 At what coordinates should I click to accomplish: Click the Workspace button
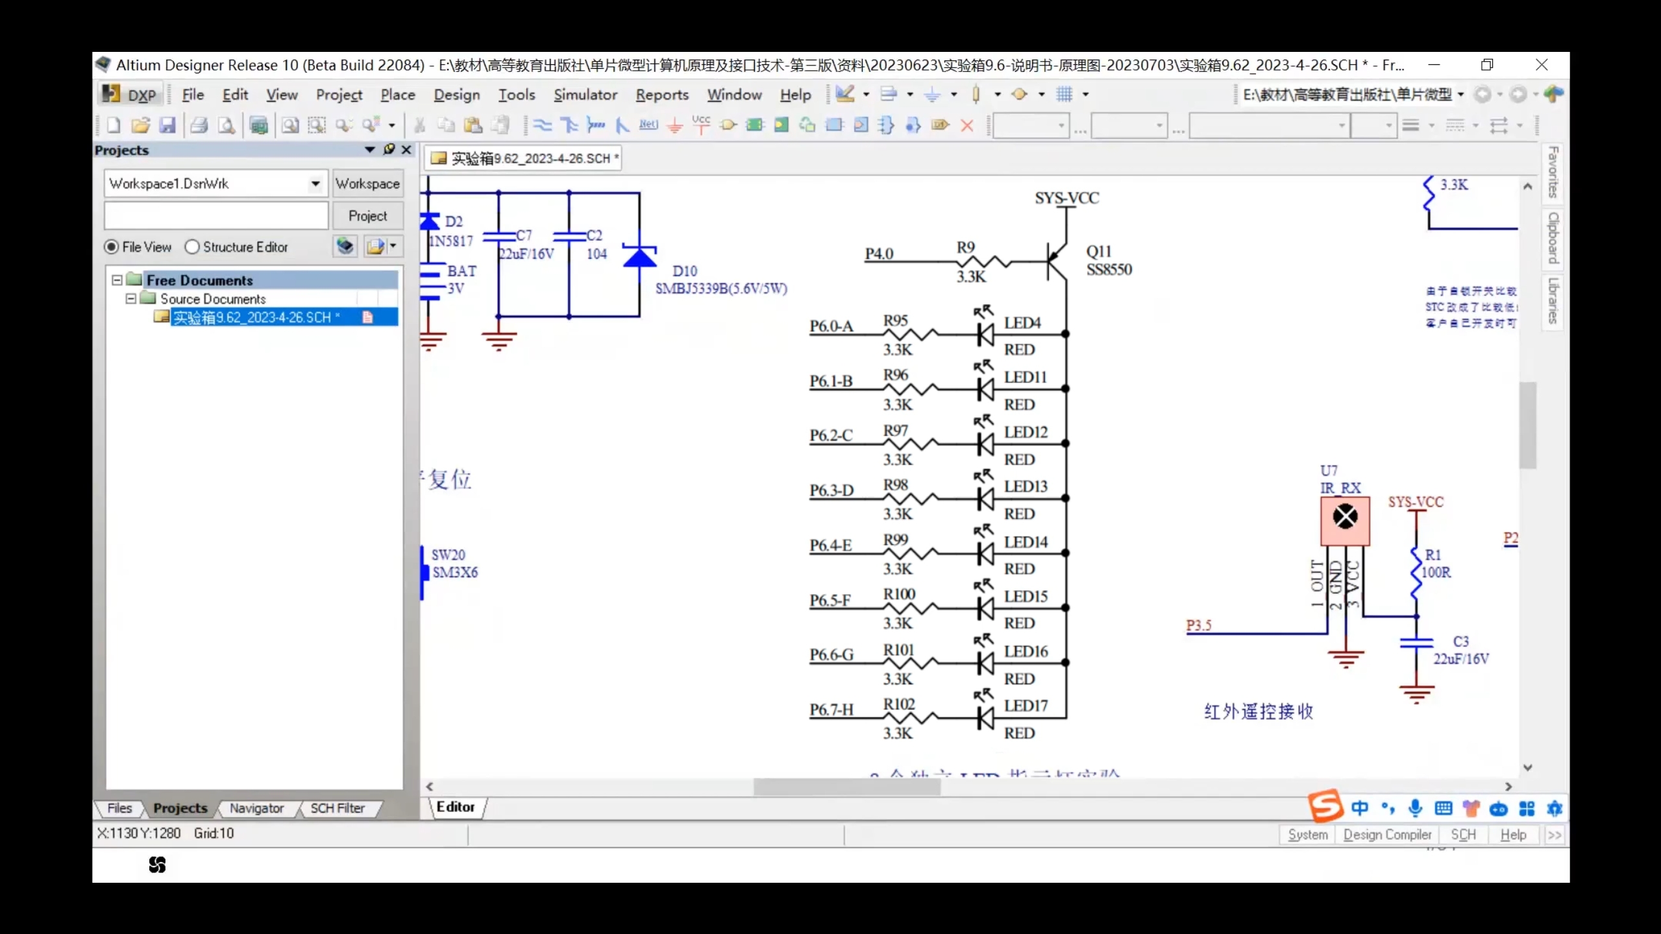(367, 184)
